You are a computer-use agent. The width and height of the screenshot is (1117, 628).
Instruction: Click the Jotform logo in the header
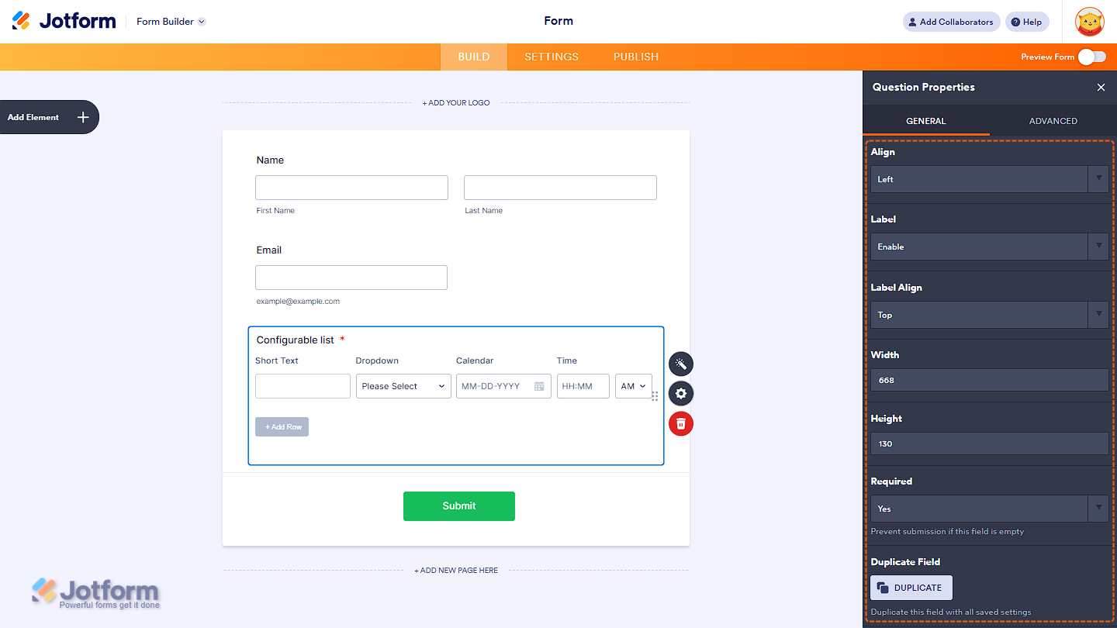point(64,21)
